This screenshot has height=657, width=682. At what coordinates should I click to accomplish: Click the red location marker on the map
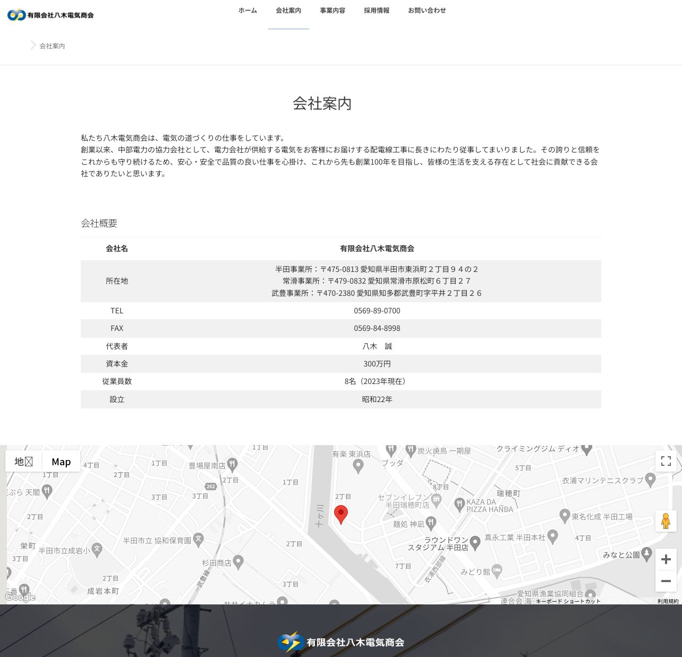(341, 515)
